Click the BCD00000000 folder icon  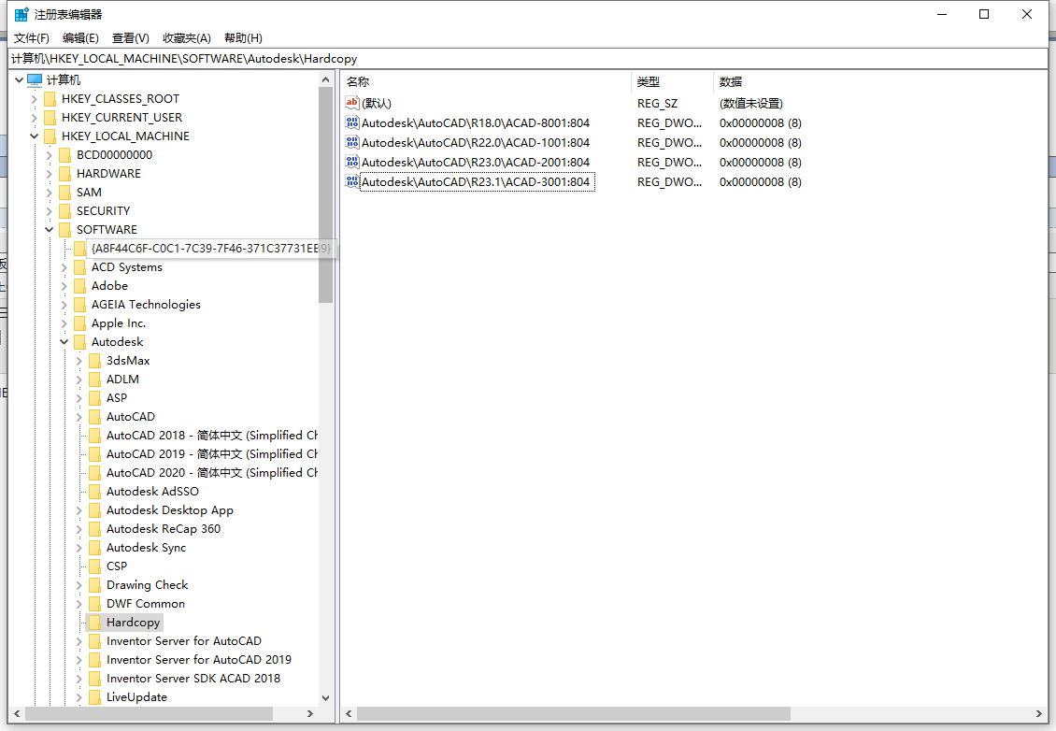64,155
